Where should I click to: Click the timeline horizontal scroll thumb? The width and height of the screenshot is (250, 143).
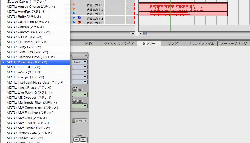coord(145,33)
